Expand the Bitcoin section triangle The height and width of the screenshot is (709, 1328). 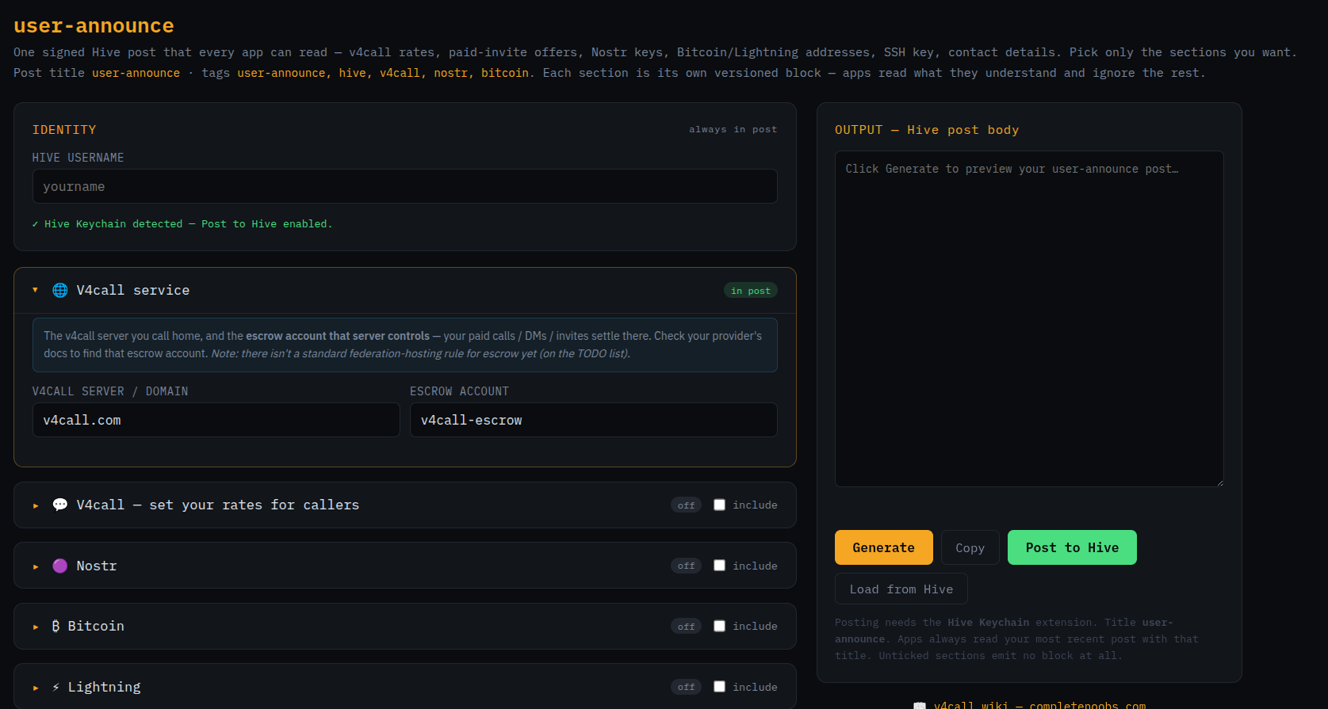[x=35, y=627]
